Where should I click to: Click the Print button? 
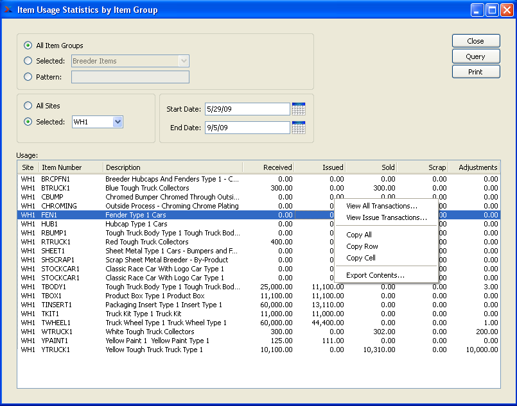(475, 72)
